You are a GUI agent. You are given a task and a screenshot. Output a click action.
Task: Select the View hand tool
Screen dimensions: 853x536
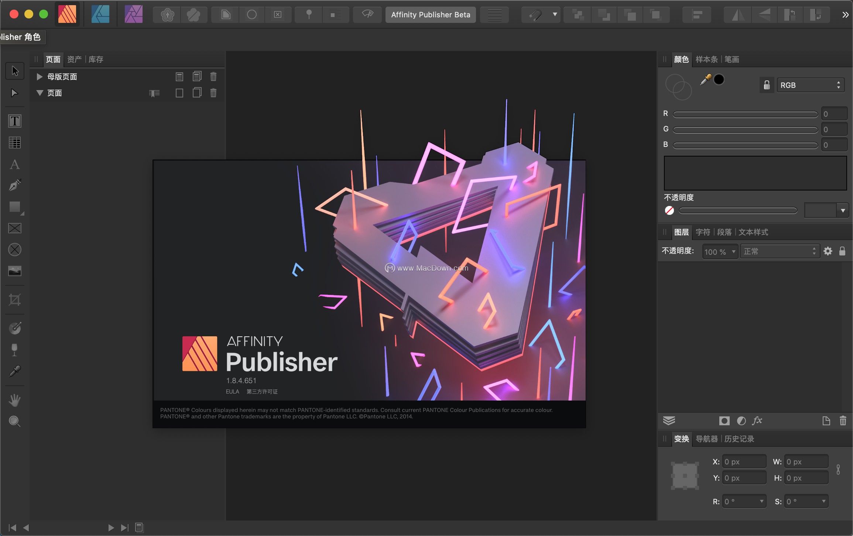tap(15, 400)
